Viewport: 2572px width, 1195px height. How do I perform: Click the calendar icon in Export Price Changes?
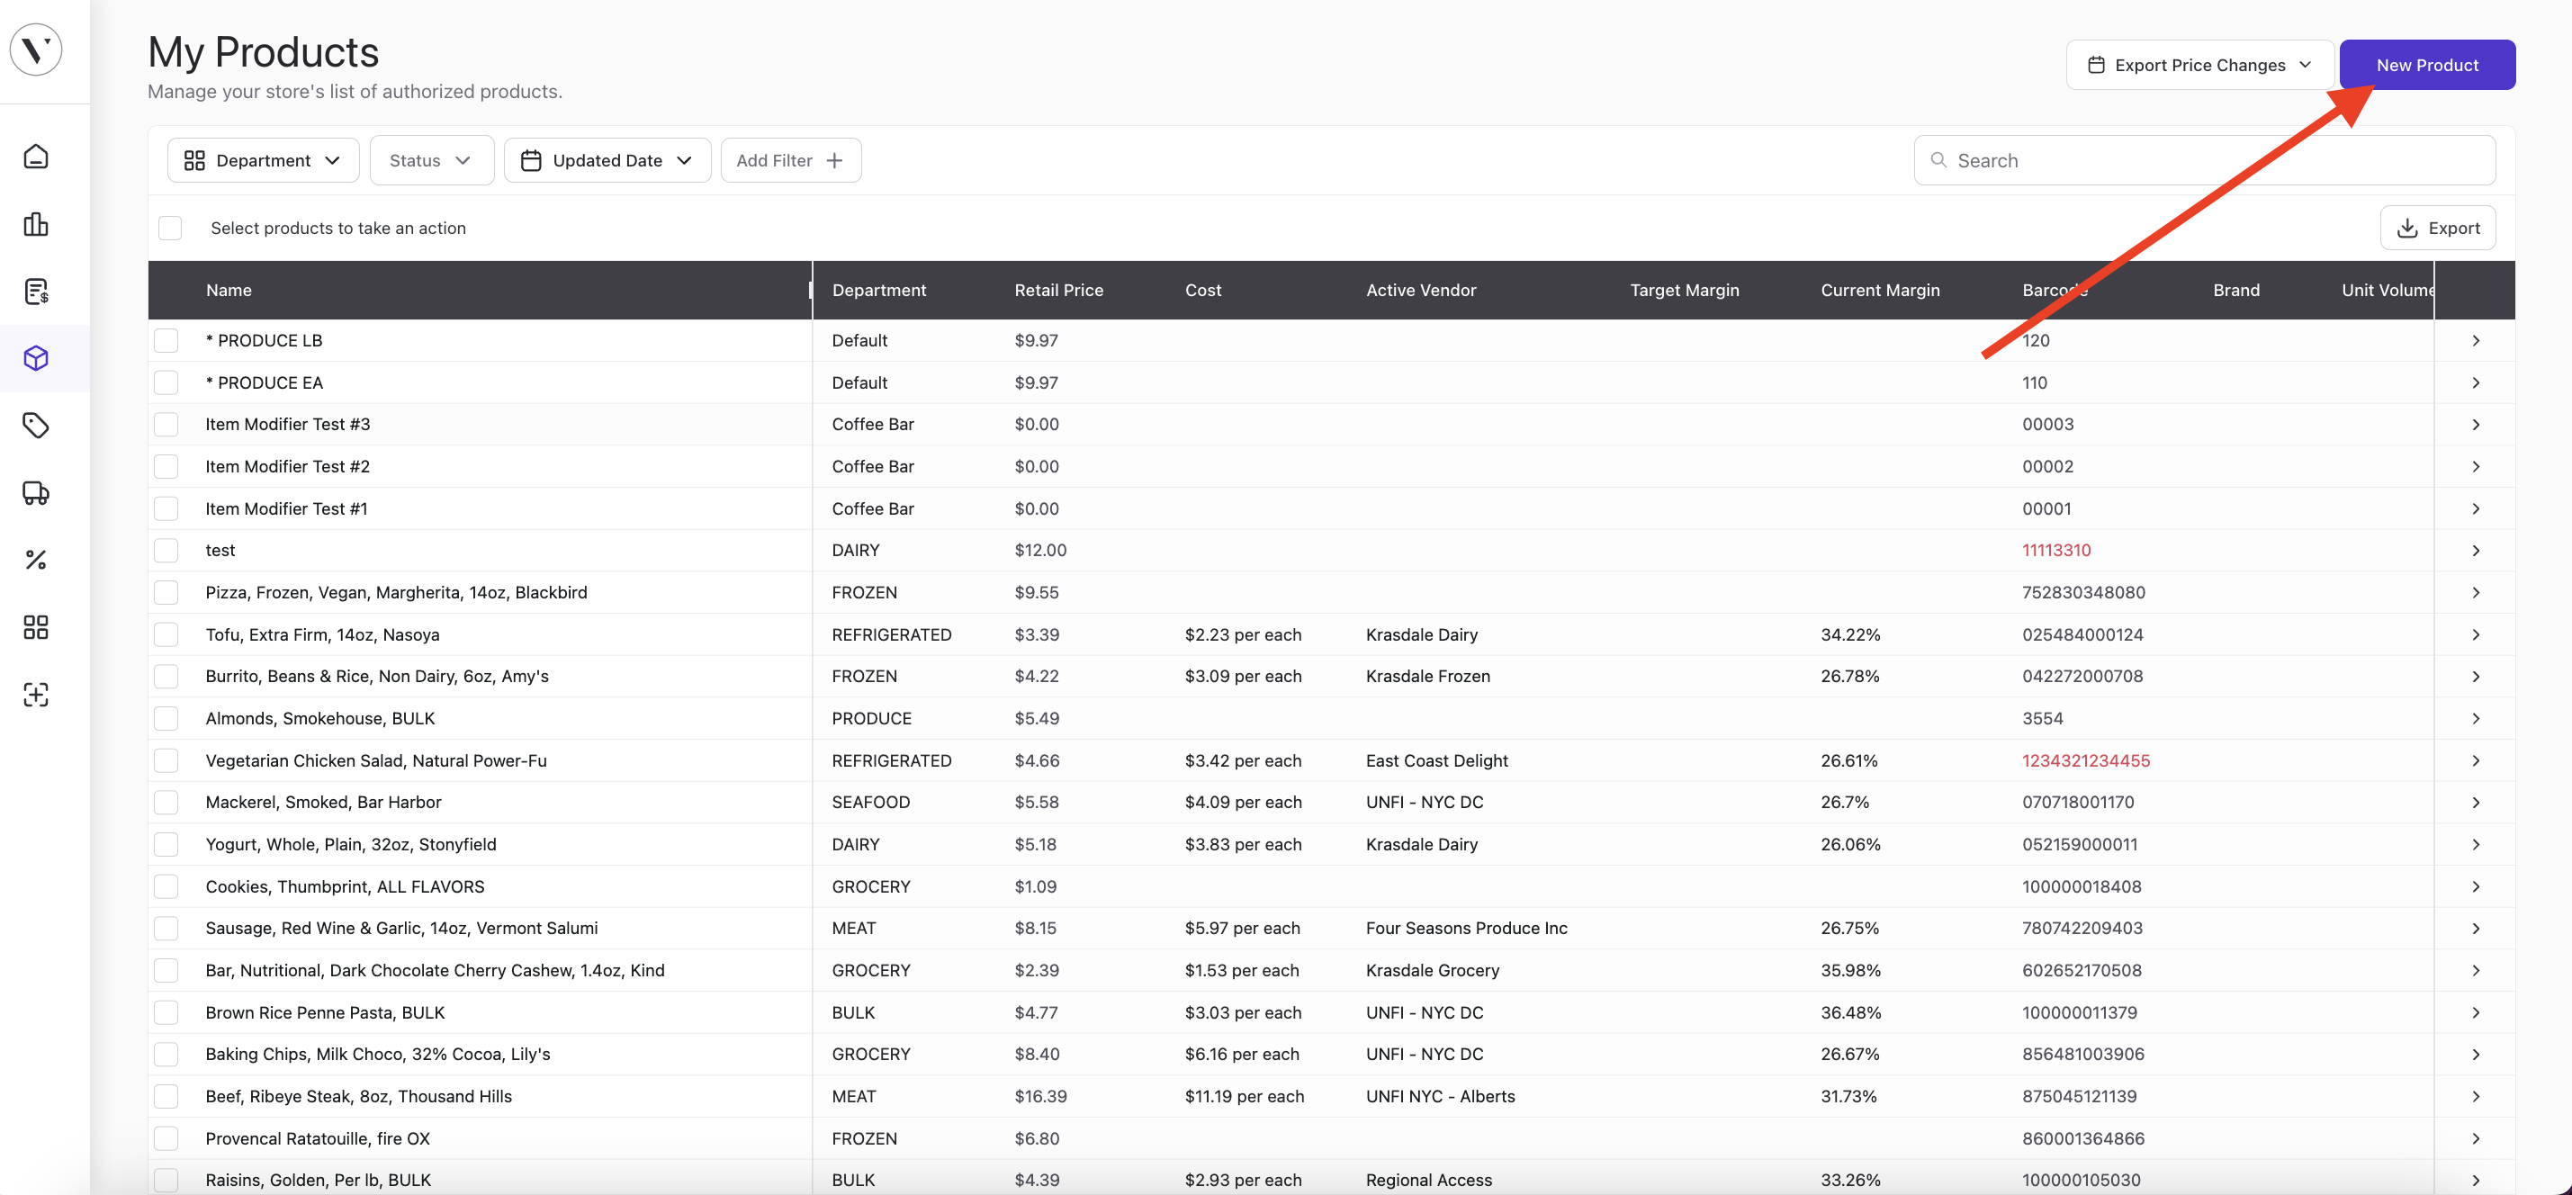(2096, 65)
